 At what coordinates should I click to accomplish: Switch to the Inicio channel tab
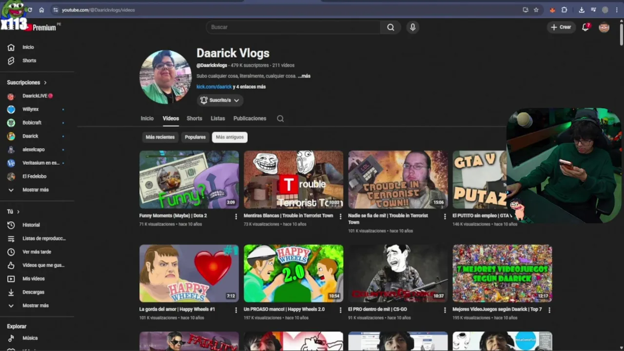147,118
